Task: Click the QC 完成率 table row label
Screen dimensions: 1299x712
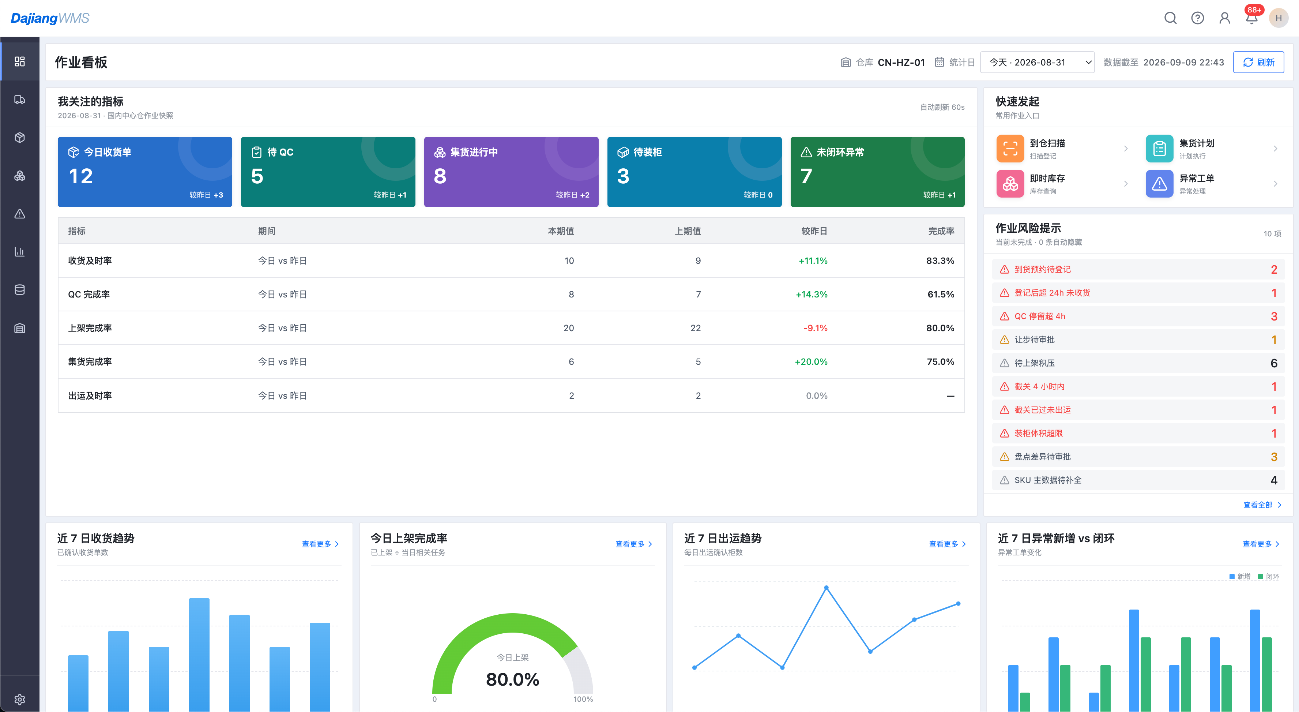Action: [x=89, y=294]
